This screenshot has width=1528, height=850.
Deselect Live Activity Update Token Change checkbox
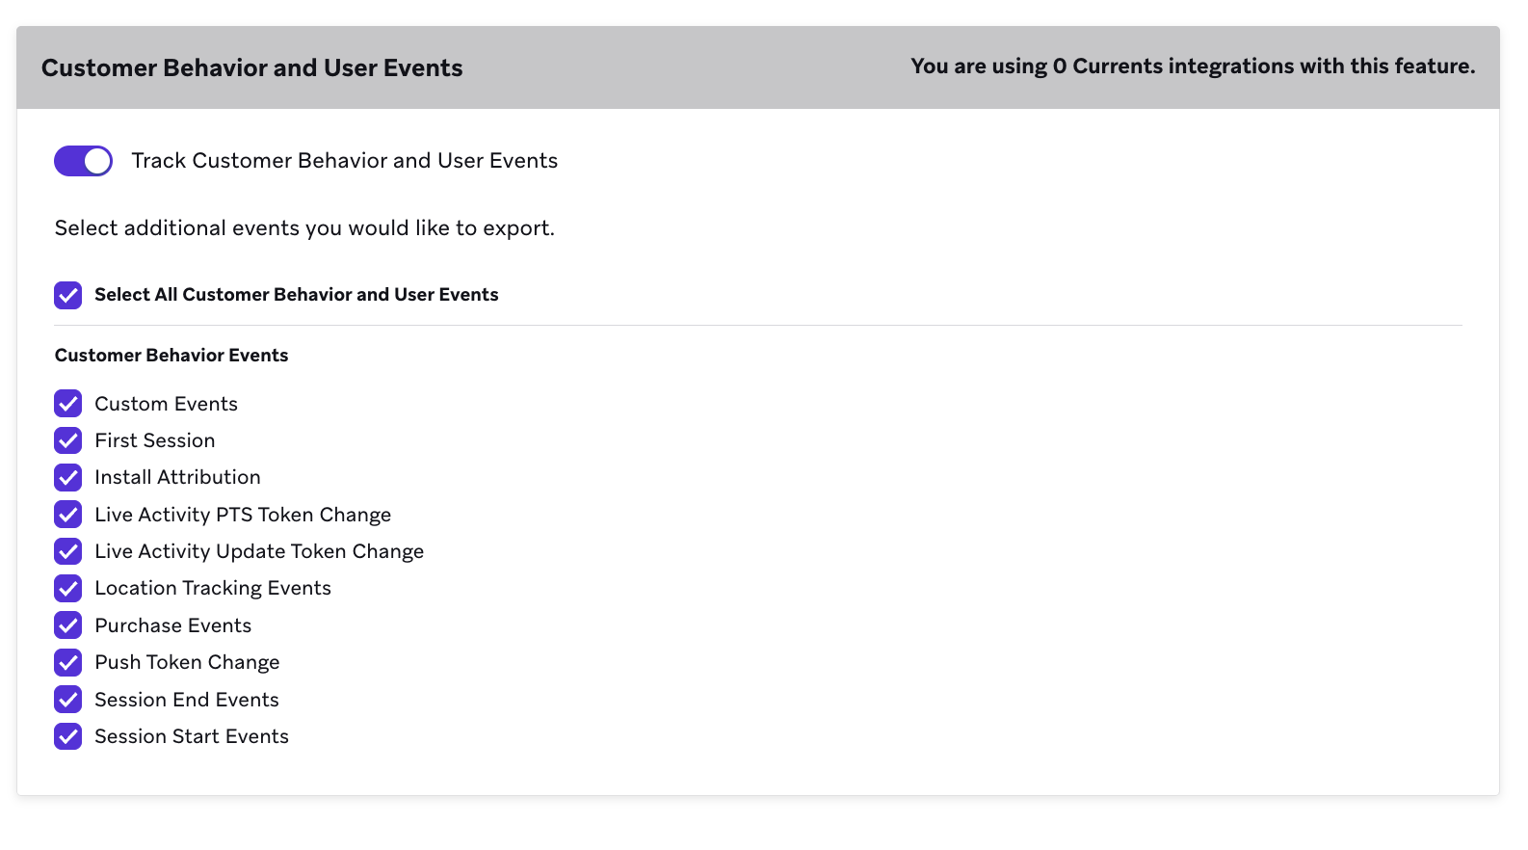tap(68, 551)
